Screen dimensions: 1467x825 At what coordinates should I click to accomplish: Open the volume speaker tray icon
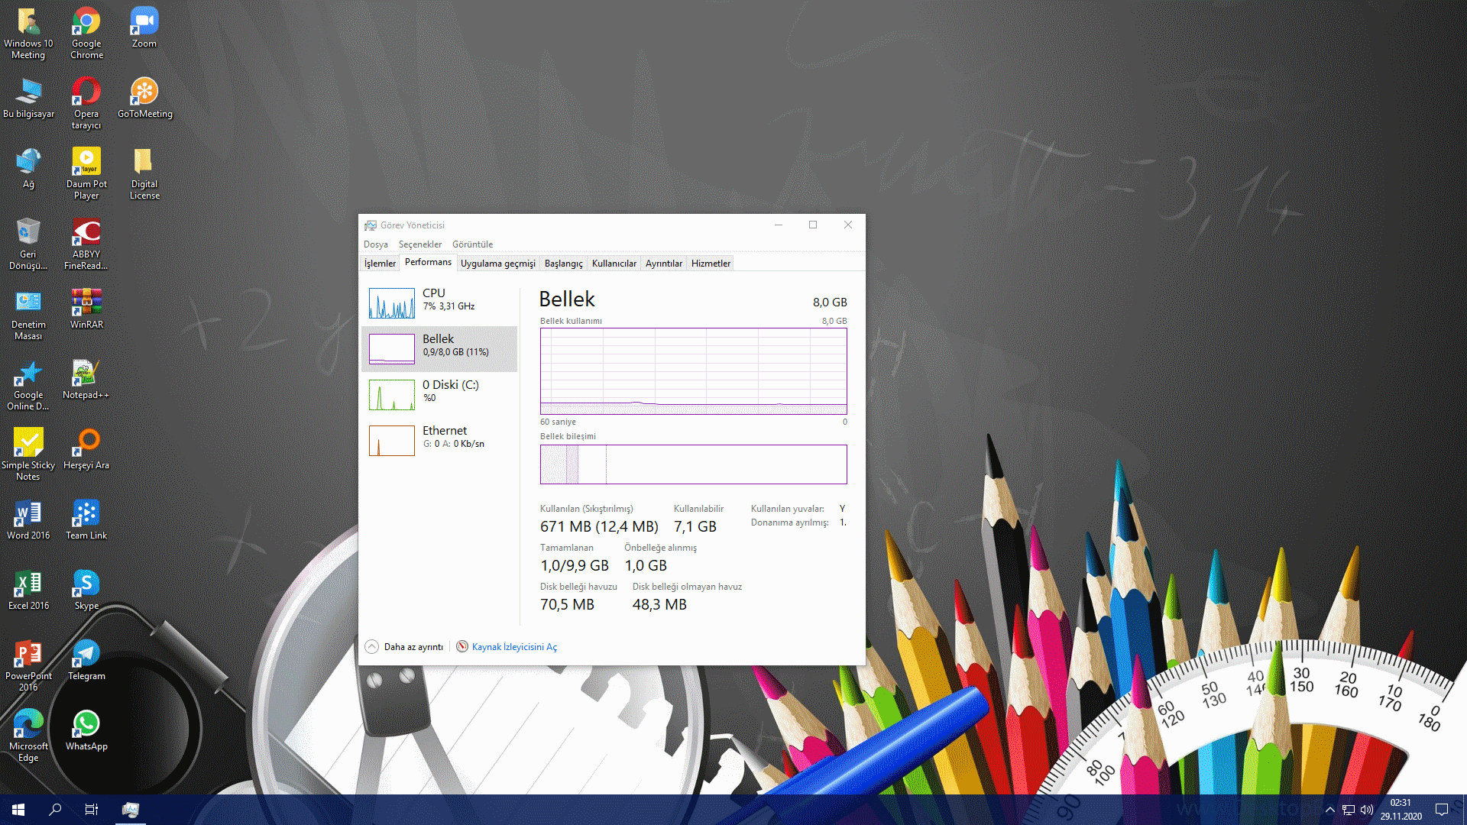1367,810
